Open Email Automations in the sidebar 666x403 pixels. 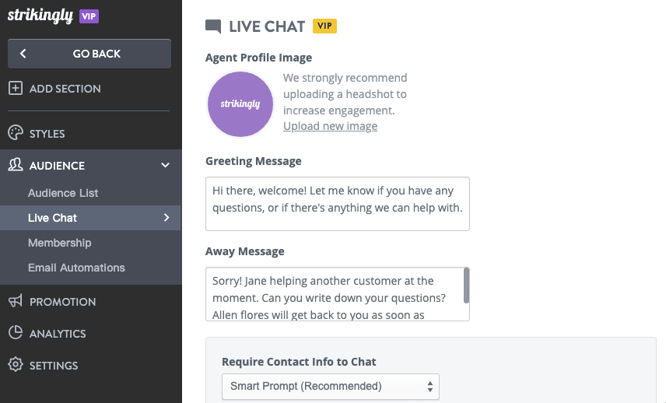[x=76, y=268]
